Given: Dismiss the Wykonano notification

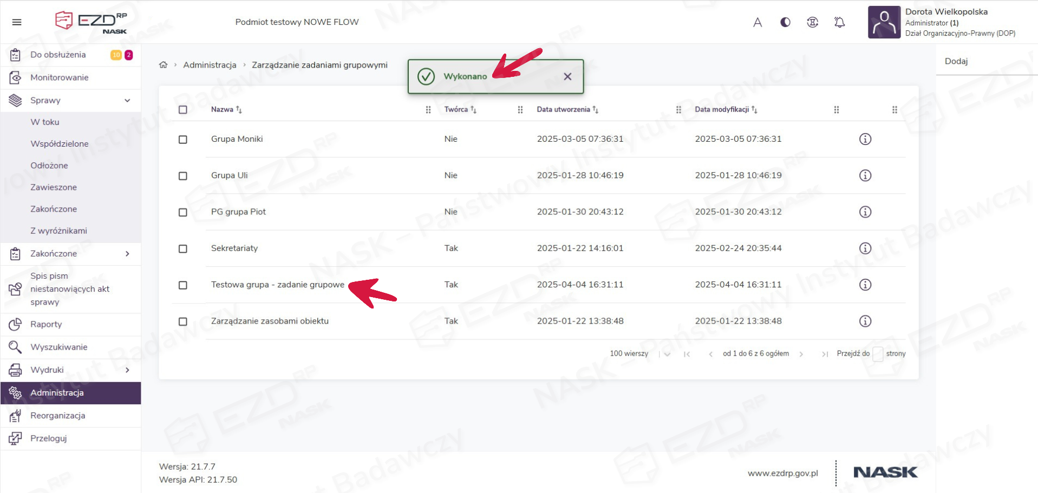Looking at the screenshot, I should [x=567, y=77].
